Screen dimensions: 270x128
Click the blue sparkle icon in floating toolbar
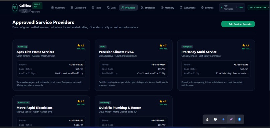point(223,119)
